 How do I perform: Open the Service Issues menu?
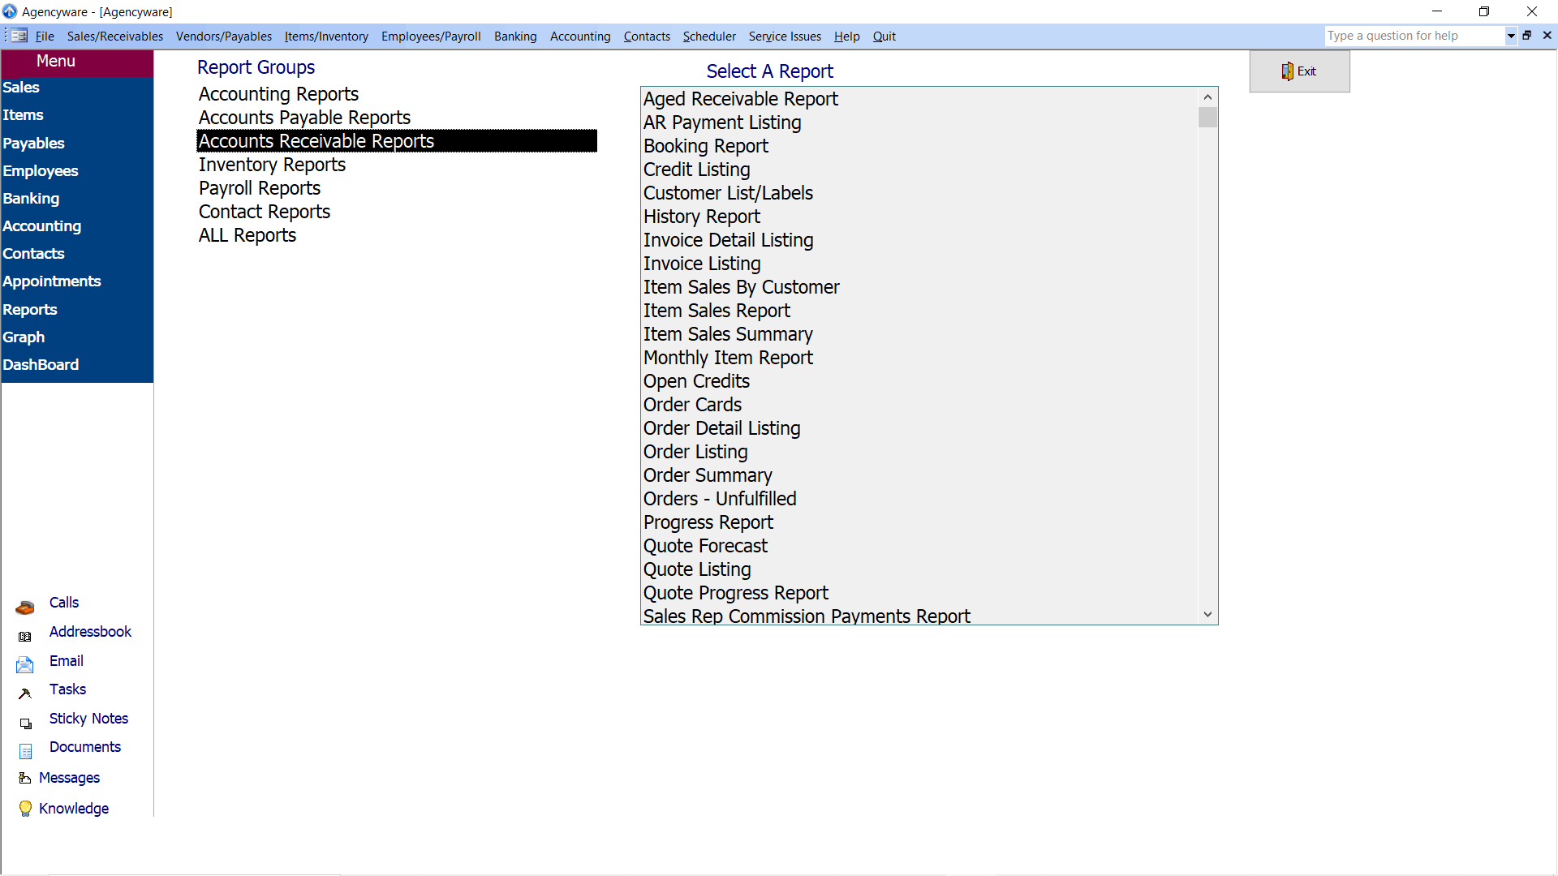click(785, 36)
